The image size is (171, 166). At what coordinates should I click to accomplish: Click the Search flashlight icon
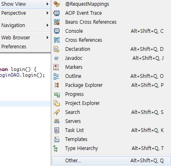click(57, 112)
